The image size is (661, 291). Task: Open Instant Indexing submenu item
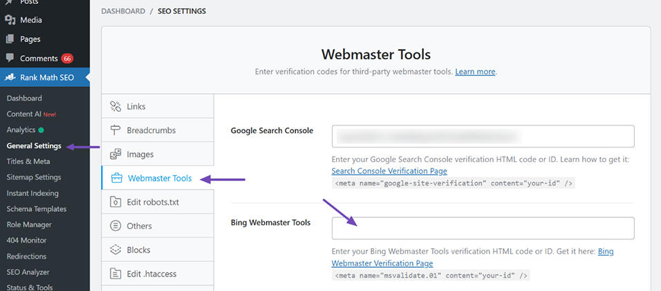coord(32,193)
